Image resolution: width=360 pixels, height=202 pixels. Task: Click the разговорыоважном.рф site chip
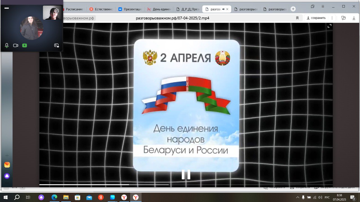point(79,18)
